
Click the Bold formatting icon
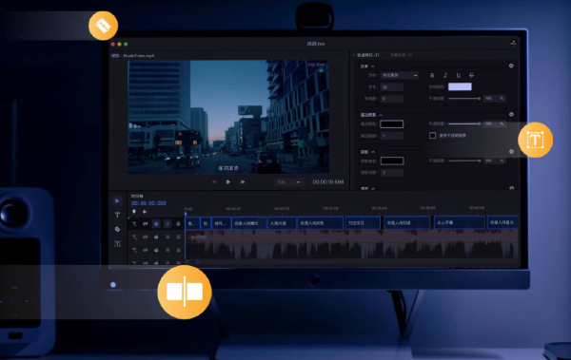[432, 75]
